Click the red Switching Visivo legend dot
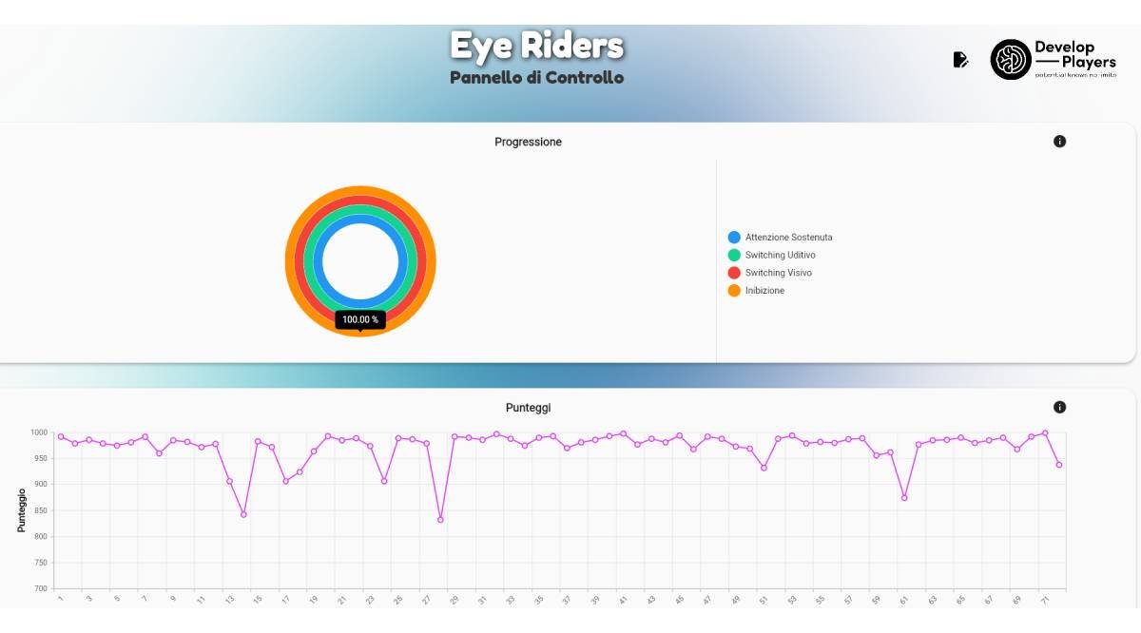The width and height of the screenshot is (1141, 633). (734, 273)
